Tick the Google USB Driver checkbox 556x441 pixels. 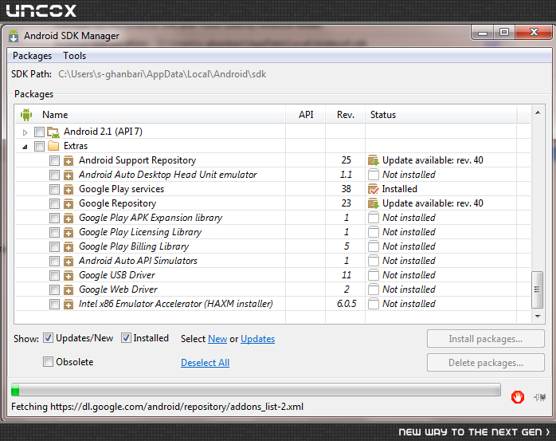click(x=54, y=275)
